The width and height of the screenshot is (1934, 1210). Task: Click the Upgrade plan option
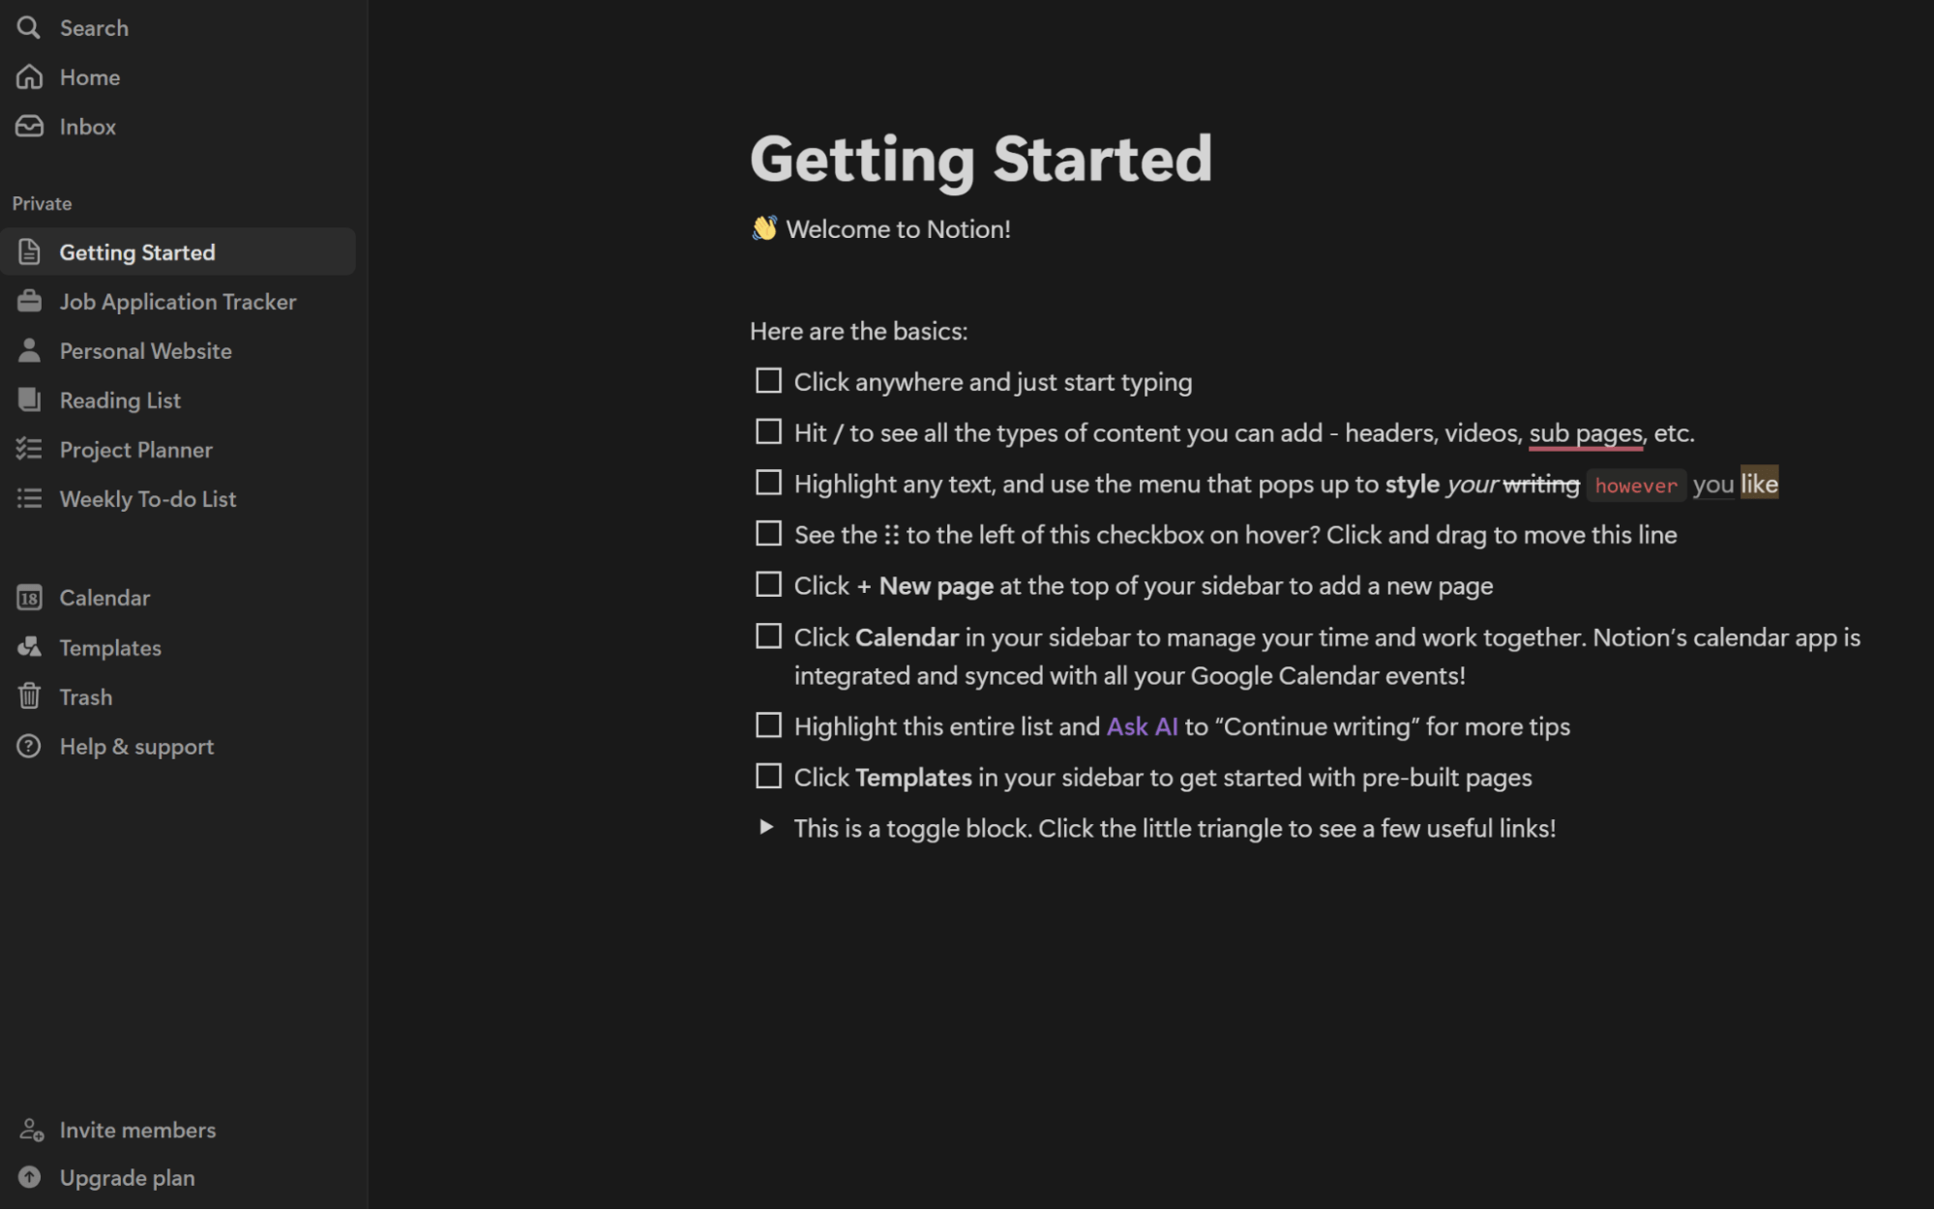(127, 1177)
